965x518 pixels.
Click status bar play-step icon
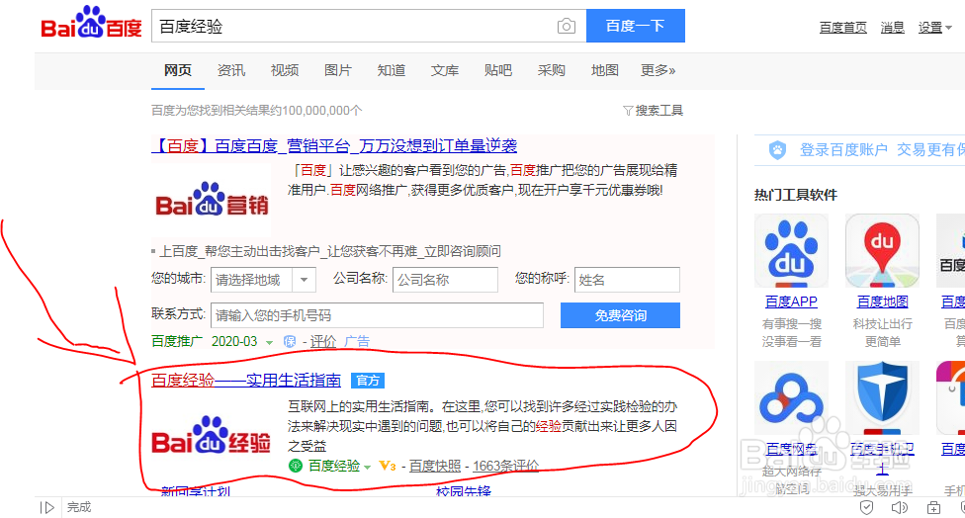coord(46,507)
